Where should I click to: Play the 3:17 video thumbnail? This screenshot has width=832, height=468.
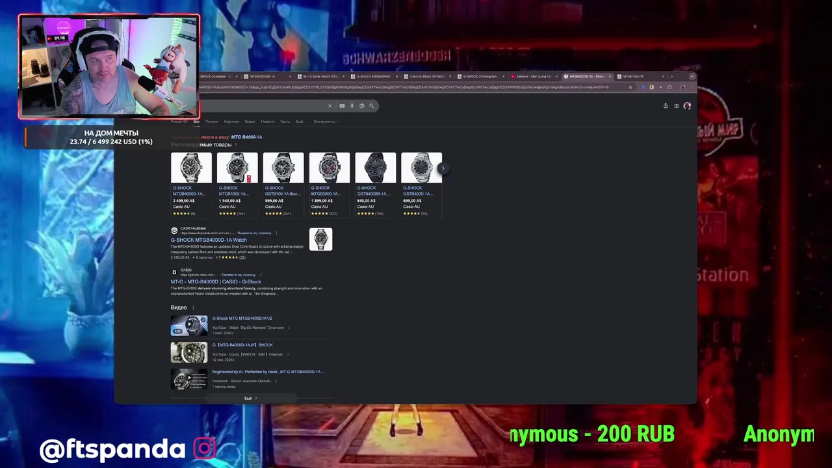(x=189, y=352)
